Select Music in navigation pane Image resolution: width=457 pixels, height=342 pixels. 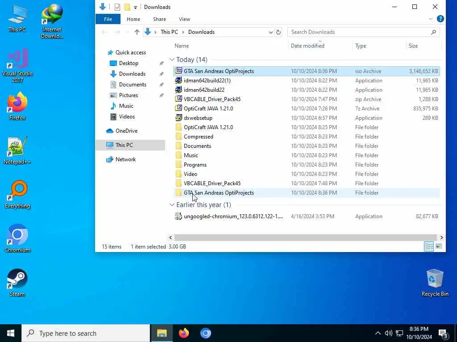click(126, 106)
